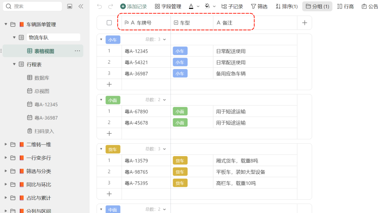Open fill color dropdown arrow

point(214,7)
